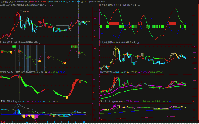Click the yellow smiley at 分类持仓 trough

(x=67, y=98)
